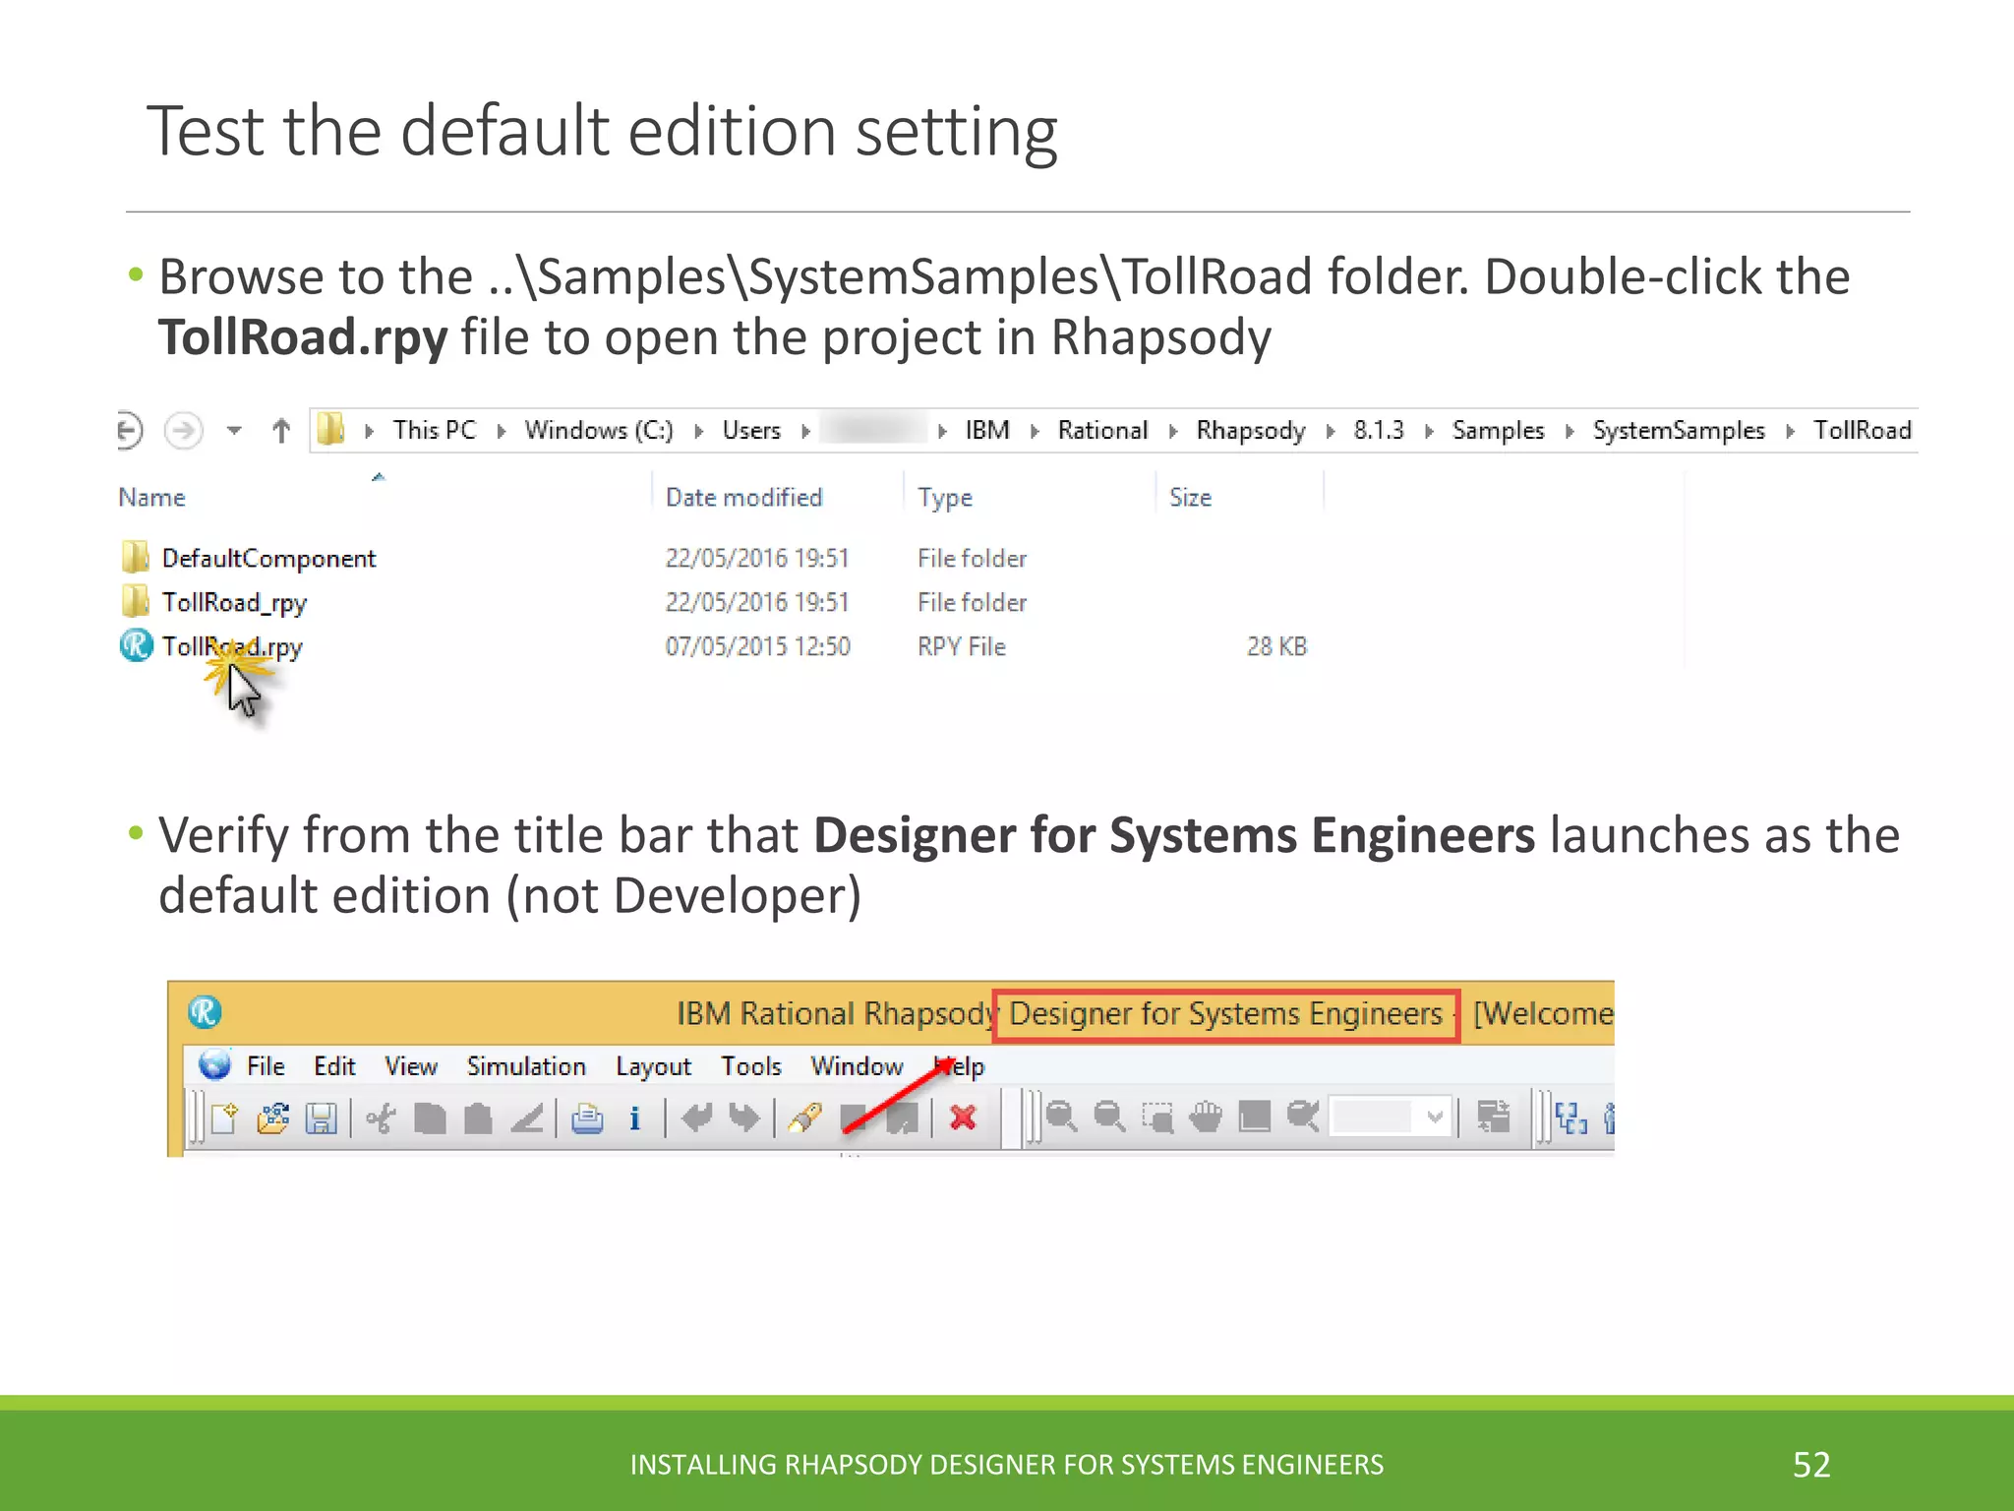The image size is (2014, 1511).
Task: Click the TollRoad_rpy folder icon
Action: (x=136, y=600)
